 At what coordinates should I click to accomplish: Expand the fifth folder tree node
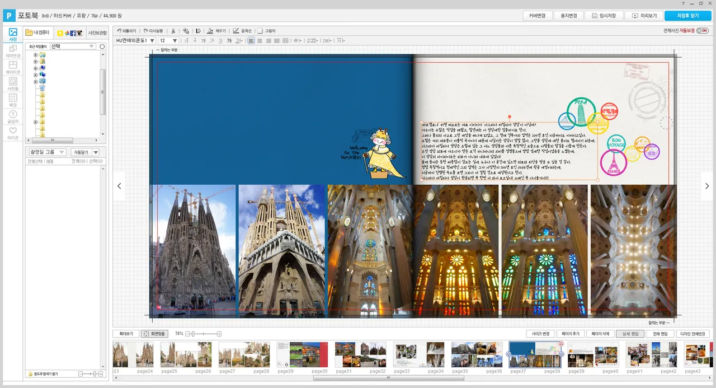point(36,82)
